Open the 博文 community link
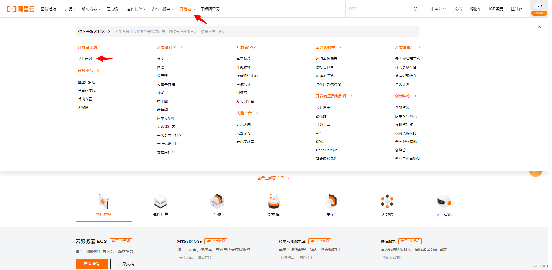Image resolution: width=552 pixels, height=270 pixels. [161, 59]
